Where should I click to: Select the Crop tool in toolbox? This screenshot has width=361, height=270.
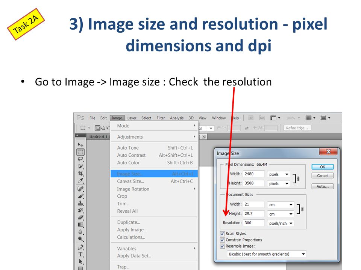[x=80, y=173]
